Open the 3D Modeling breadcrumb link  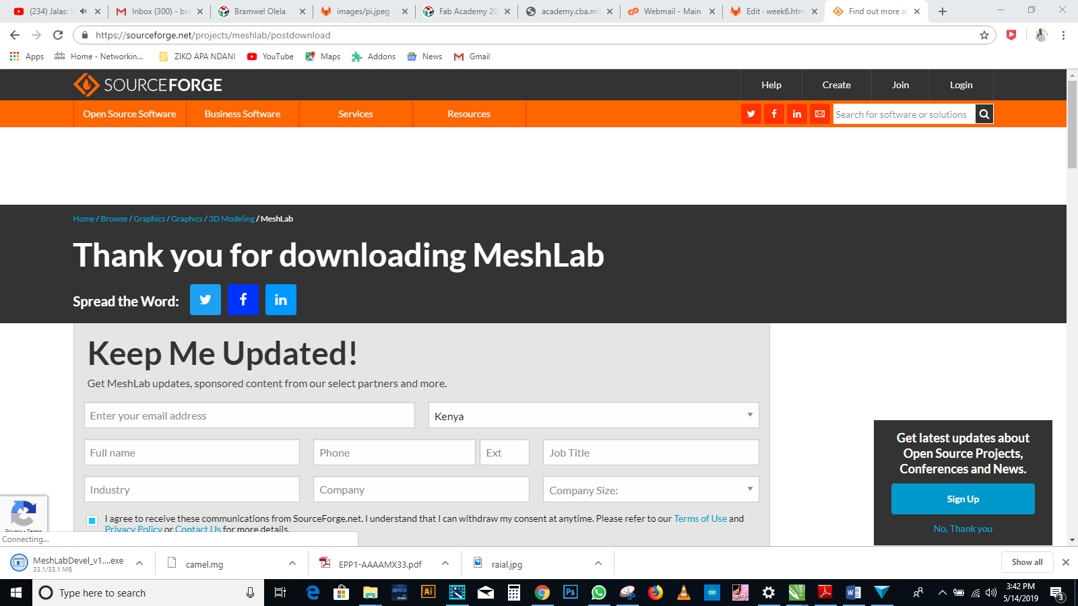(x=232, y=219)
